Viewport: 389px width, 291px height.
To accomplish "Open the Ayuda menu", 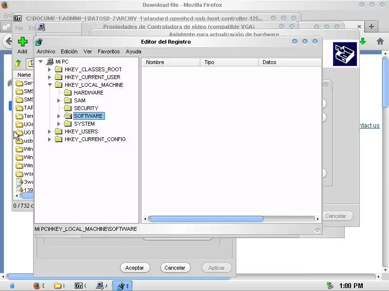I will [133, 51].
